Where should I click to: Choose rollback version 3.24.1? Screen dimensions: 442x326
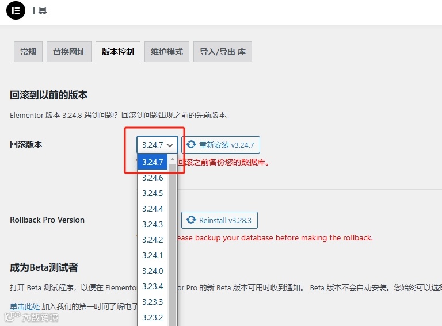pyautogui.click(x=153, y=255)
